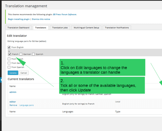Remove the editor translator

pyautogui.click(x=13, y=105)
